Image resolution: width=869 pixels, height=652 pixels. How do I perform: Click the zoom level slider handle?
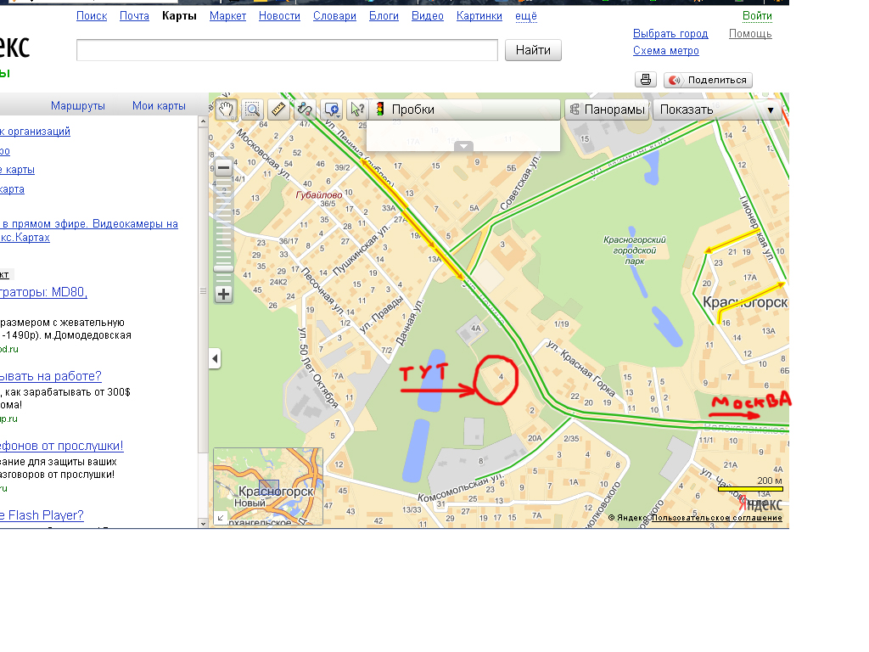coord(223,268)
